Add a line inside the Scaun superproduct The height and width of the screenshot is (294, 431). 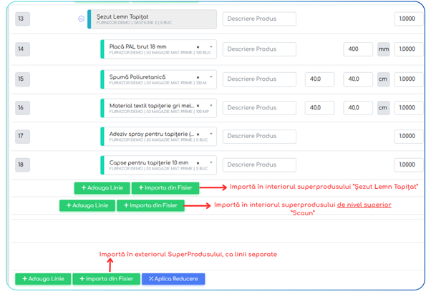[87, 205]
